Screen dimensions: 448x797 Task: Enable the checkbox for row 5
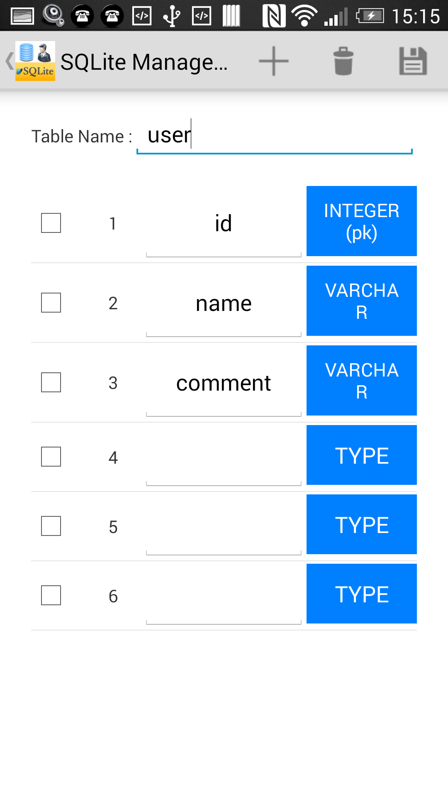[51, 526]
